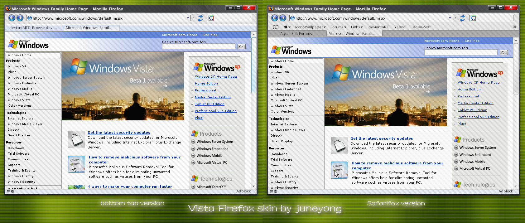
Task: Expand Icon&Wallpaper bookmark folder
Action: click(310, 27)
